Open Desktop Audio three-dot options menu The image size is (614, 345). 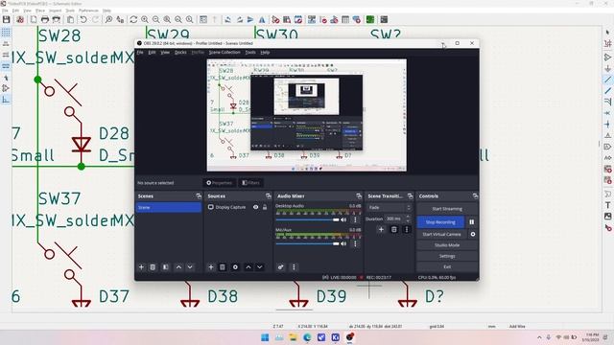click(355, 219)
